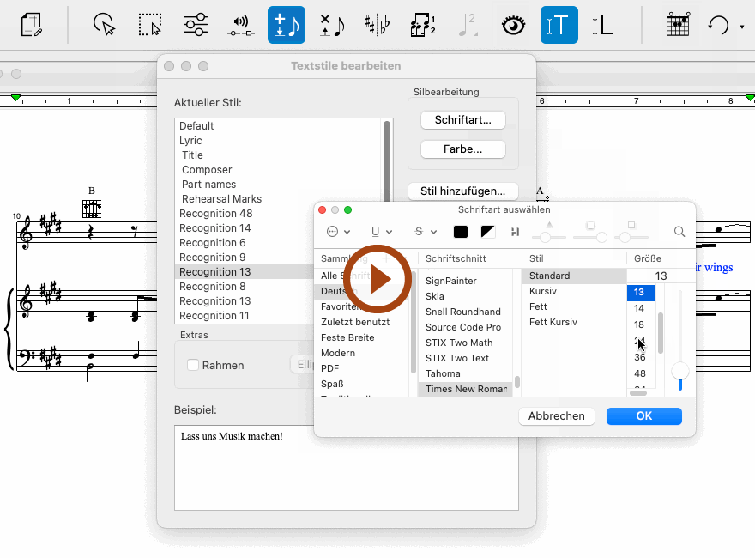Toggle the eye visibility tool
755x558 pixels.
(x=513, y=25)
